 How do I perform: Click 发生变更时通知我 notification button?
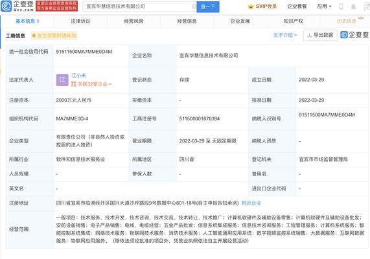[54, 36]
